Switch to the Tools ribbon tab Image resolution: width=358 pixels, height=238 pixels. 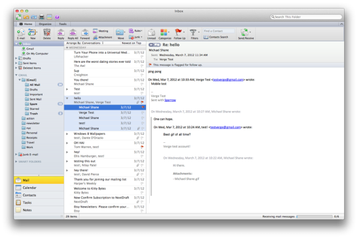click(x=63, y=24)
